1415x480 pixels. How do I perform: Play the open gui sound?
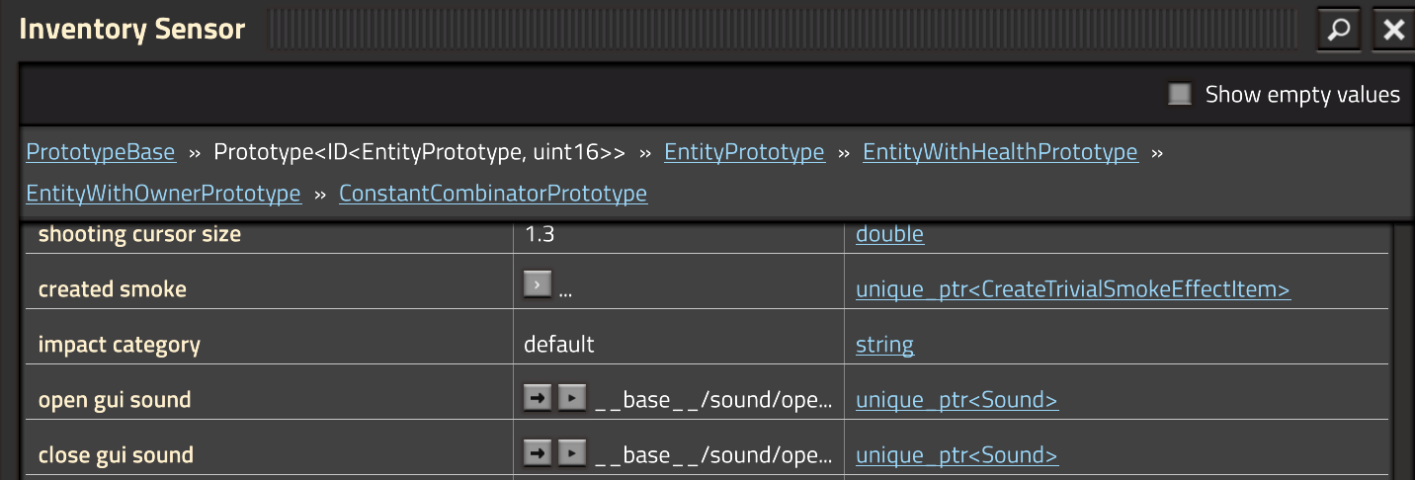point(571,398)
